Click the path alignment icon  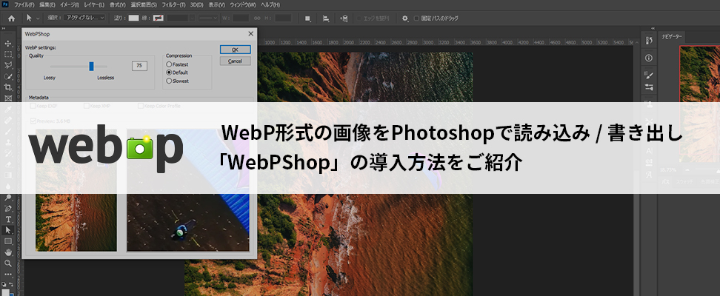pos(326,18)
